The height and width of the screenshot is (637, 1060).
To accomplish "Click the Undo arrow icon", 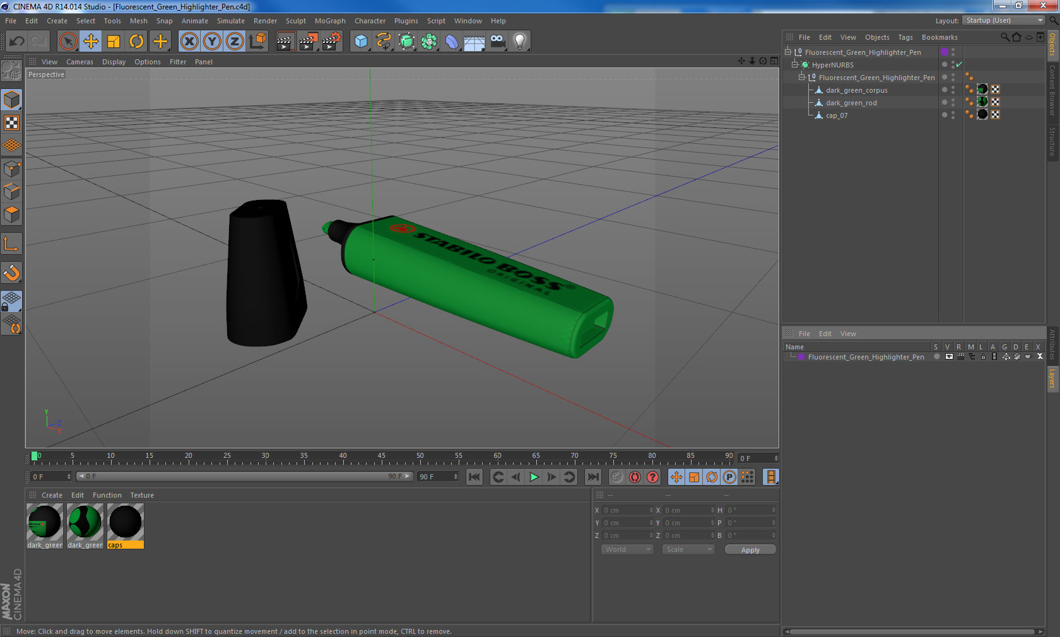I will 16,42.
